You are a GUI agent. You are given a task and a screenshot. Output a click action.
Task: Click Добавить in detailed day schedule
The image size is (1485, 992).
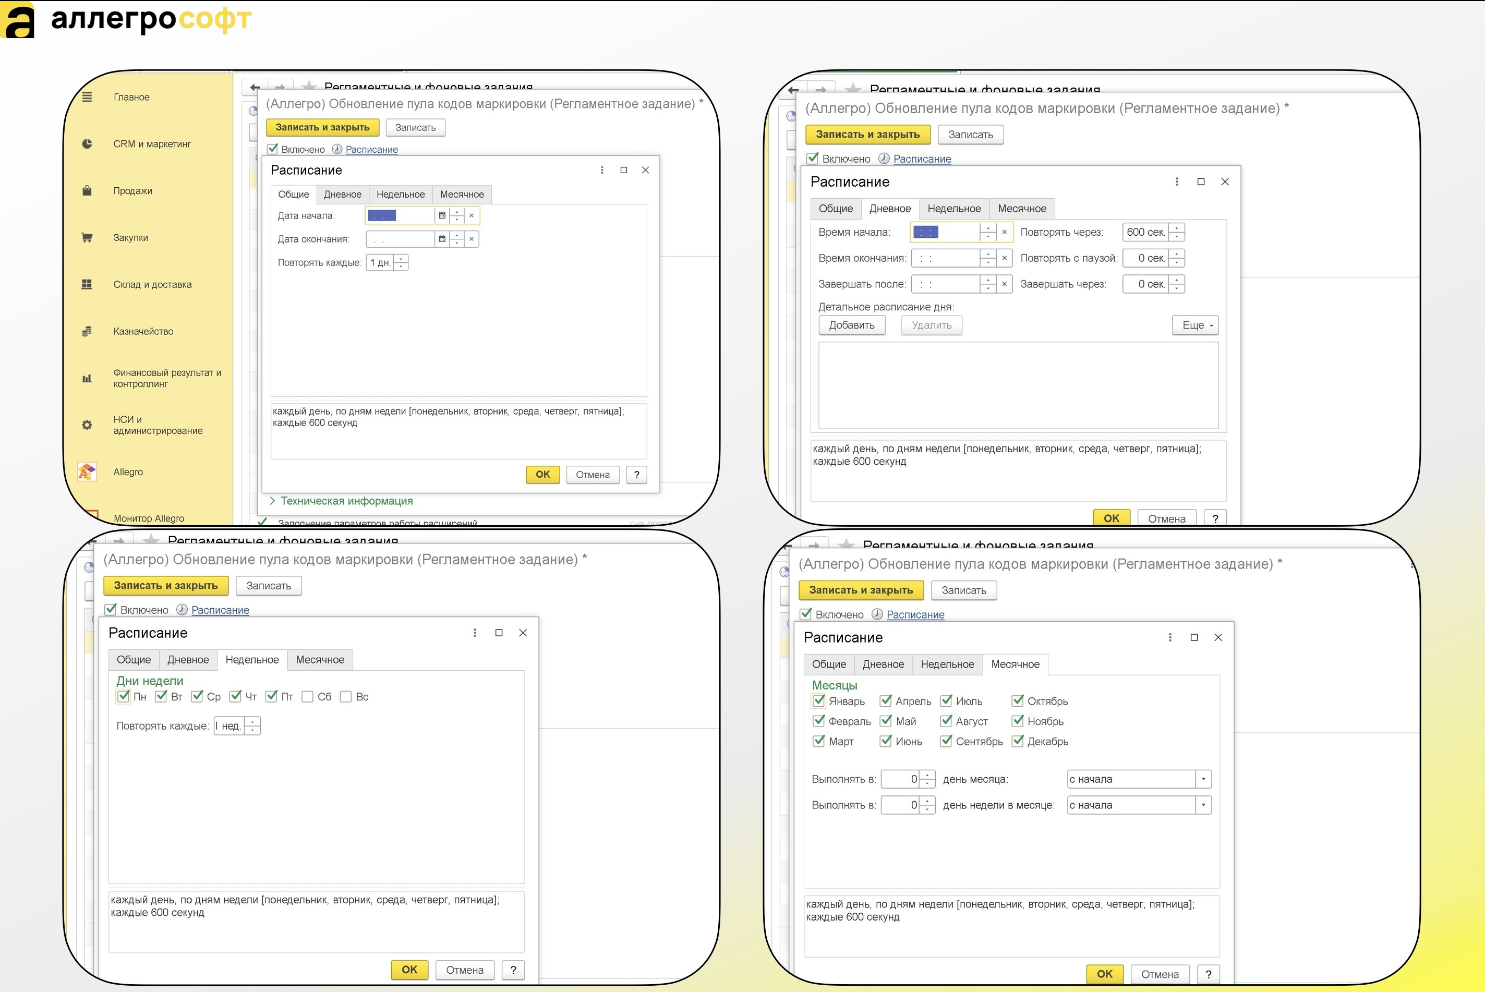852,325
